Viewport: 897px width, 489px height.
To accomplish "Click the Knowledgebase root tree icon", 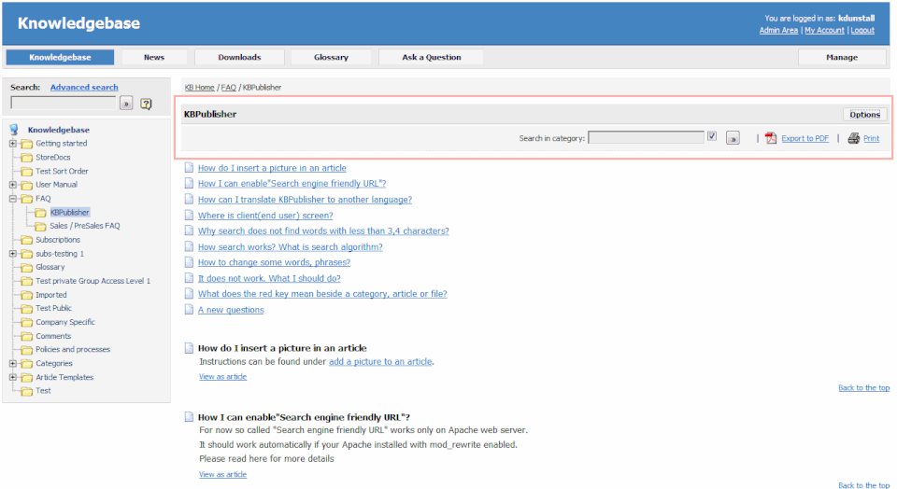I will (14, 130).
